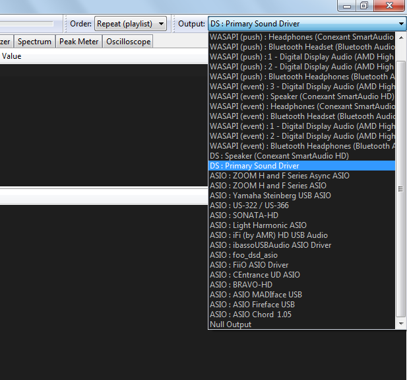Image resolution: width=407 pixels, height=380 pixels.
Task: Choose ASIO : ASIO Chord 1.05
Action: [302, 314]
